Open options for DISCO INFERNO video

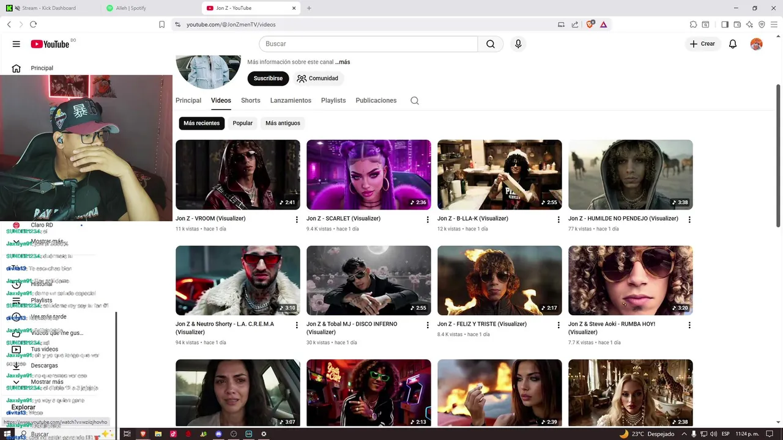tap(428, 325)
